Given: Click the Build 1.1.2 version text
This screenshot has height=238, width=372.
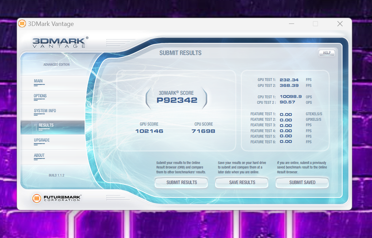Looking at the screenshot, I should pos(56,175).
